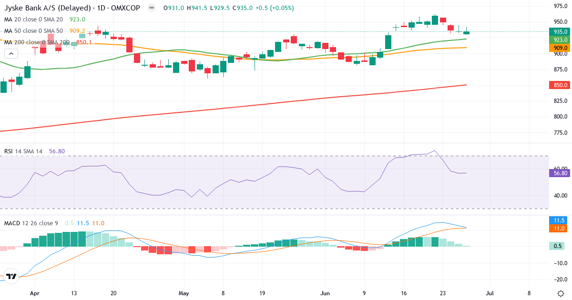Click the 975.0 price axis label
The width and height of the screenshot is (572, 300).
click(560, 6)
